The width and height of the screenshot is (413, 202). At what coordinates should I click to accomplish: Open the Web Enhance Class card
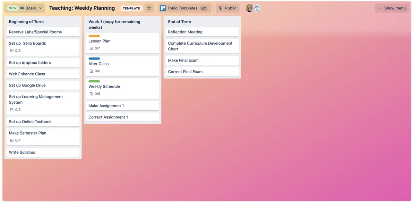(43, 74)
